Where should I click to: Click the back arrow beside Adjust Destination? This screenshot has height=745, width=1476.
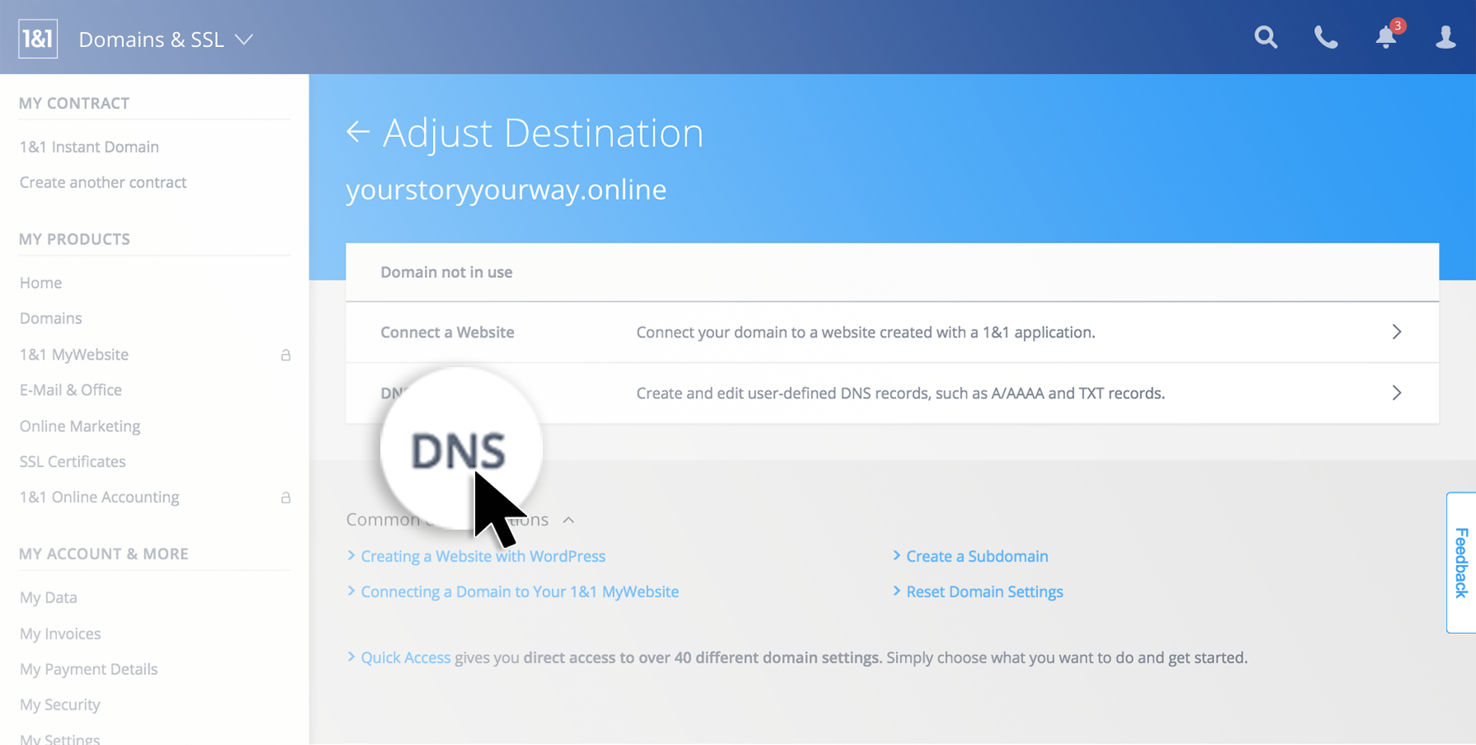pyautogui.click(x=357, y=132)
